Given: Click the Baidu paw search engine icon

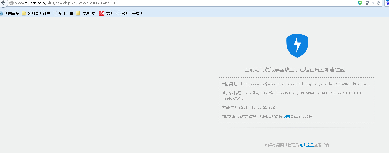Looking at the screenshot, I should pyautogui.click(x=387, y=3).
